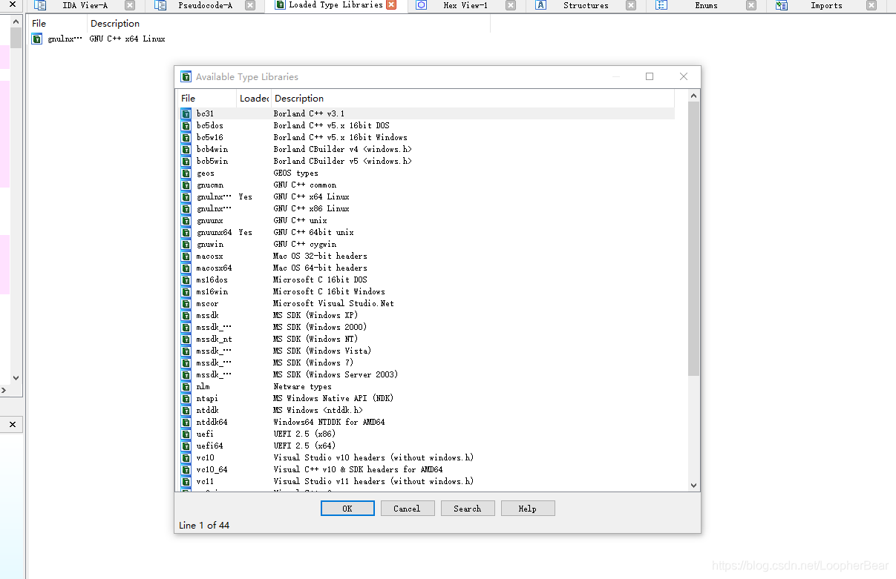Image resolution: width=896 pixels, height=579 pixels.
Task: Click the macosx64 library icon
Action: (x=186, y=268)
